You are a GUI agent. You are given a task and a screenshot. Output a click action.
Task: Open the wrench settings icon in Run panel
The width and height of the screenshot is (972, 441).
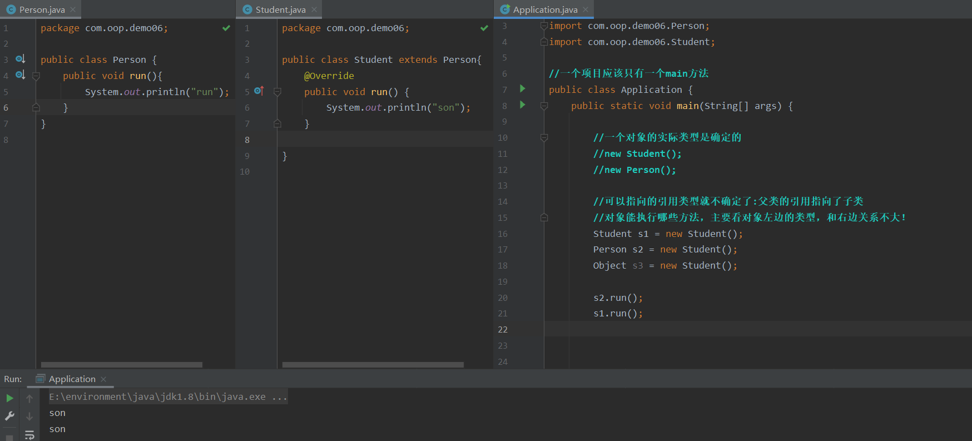click(9, 416)
